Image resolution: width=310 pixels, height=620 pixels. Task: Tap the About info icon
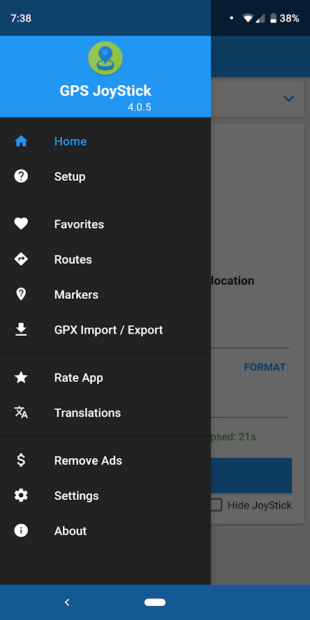click(21, 531)
